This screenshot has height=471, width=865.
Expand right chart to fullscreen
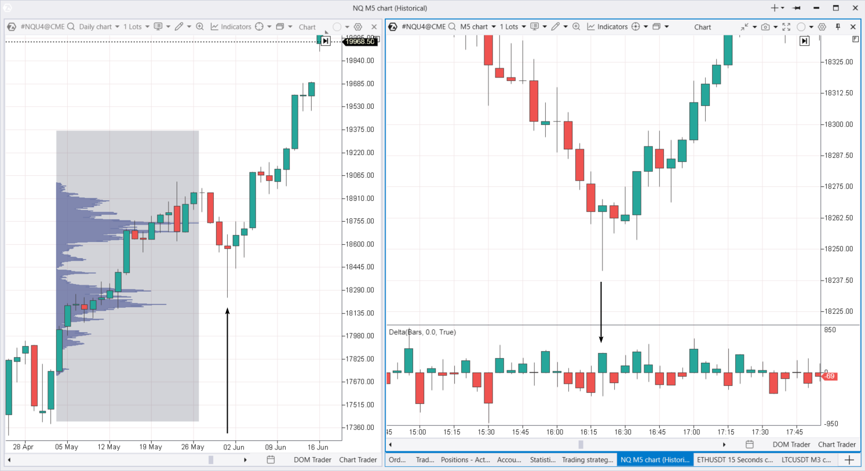(786, 27)
